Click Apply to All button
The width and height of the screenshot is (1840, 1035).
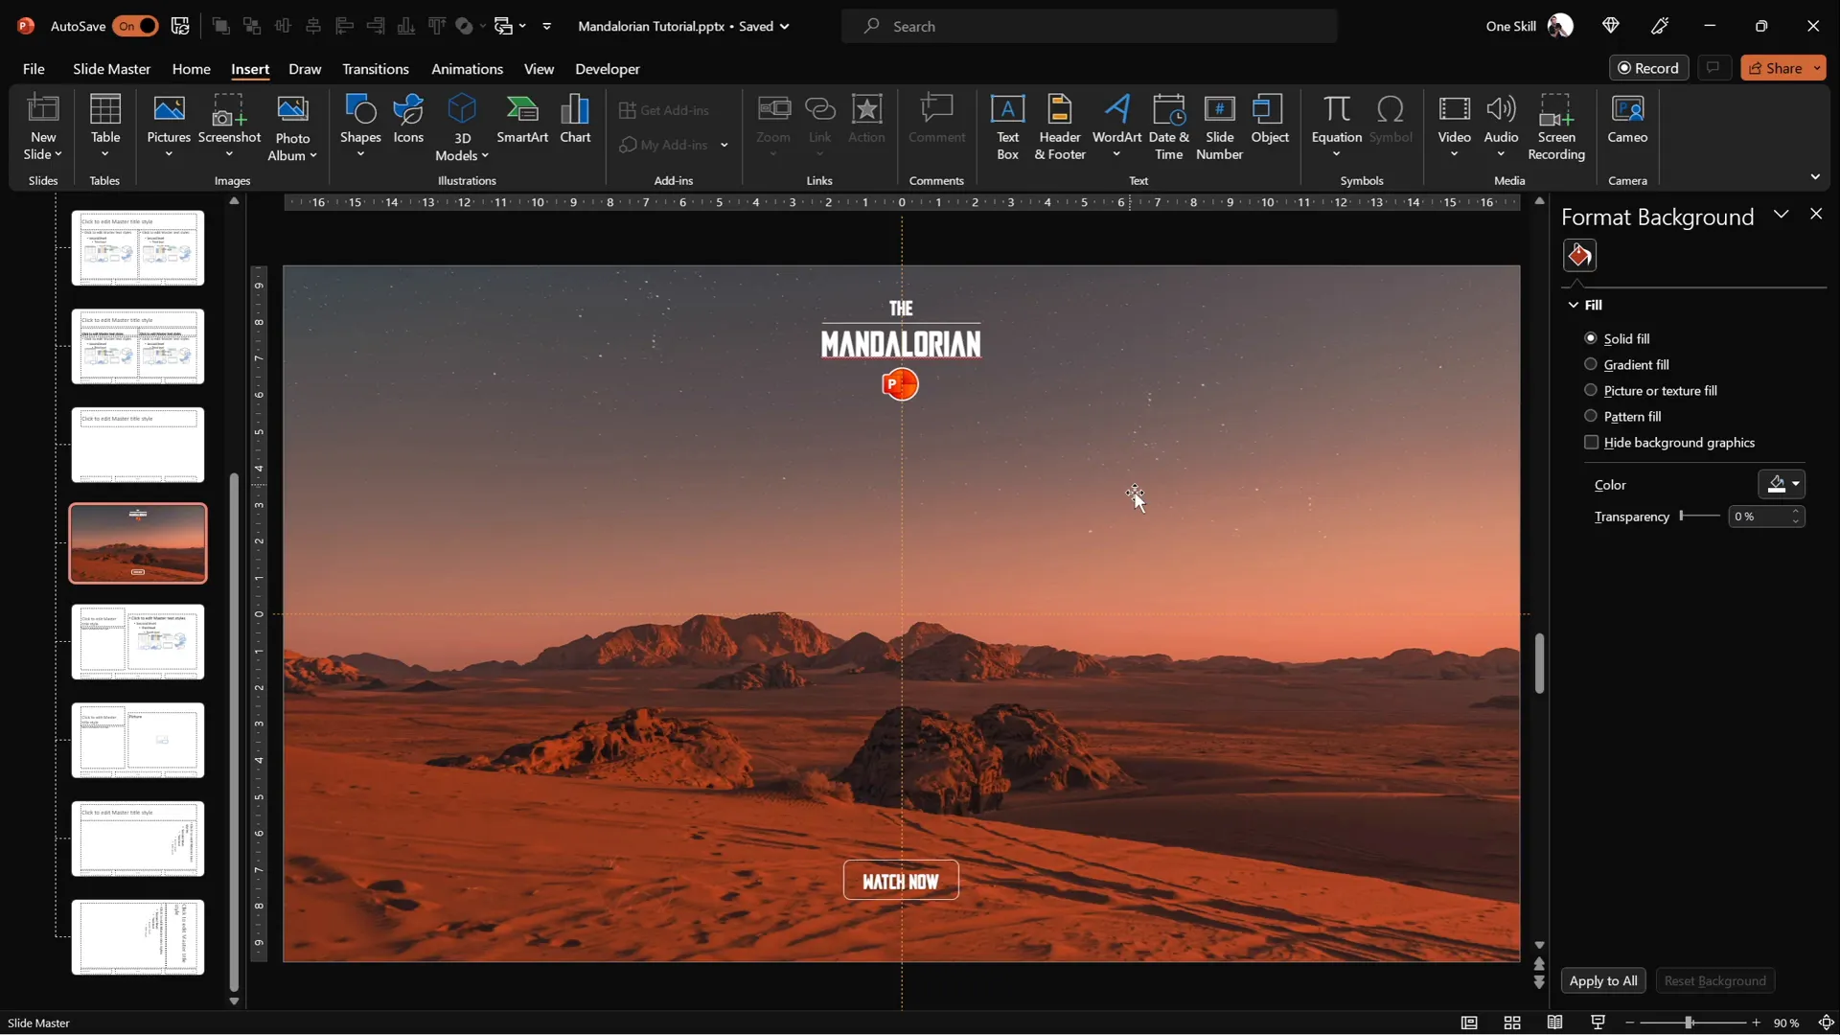1603,980
